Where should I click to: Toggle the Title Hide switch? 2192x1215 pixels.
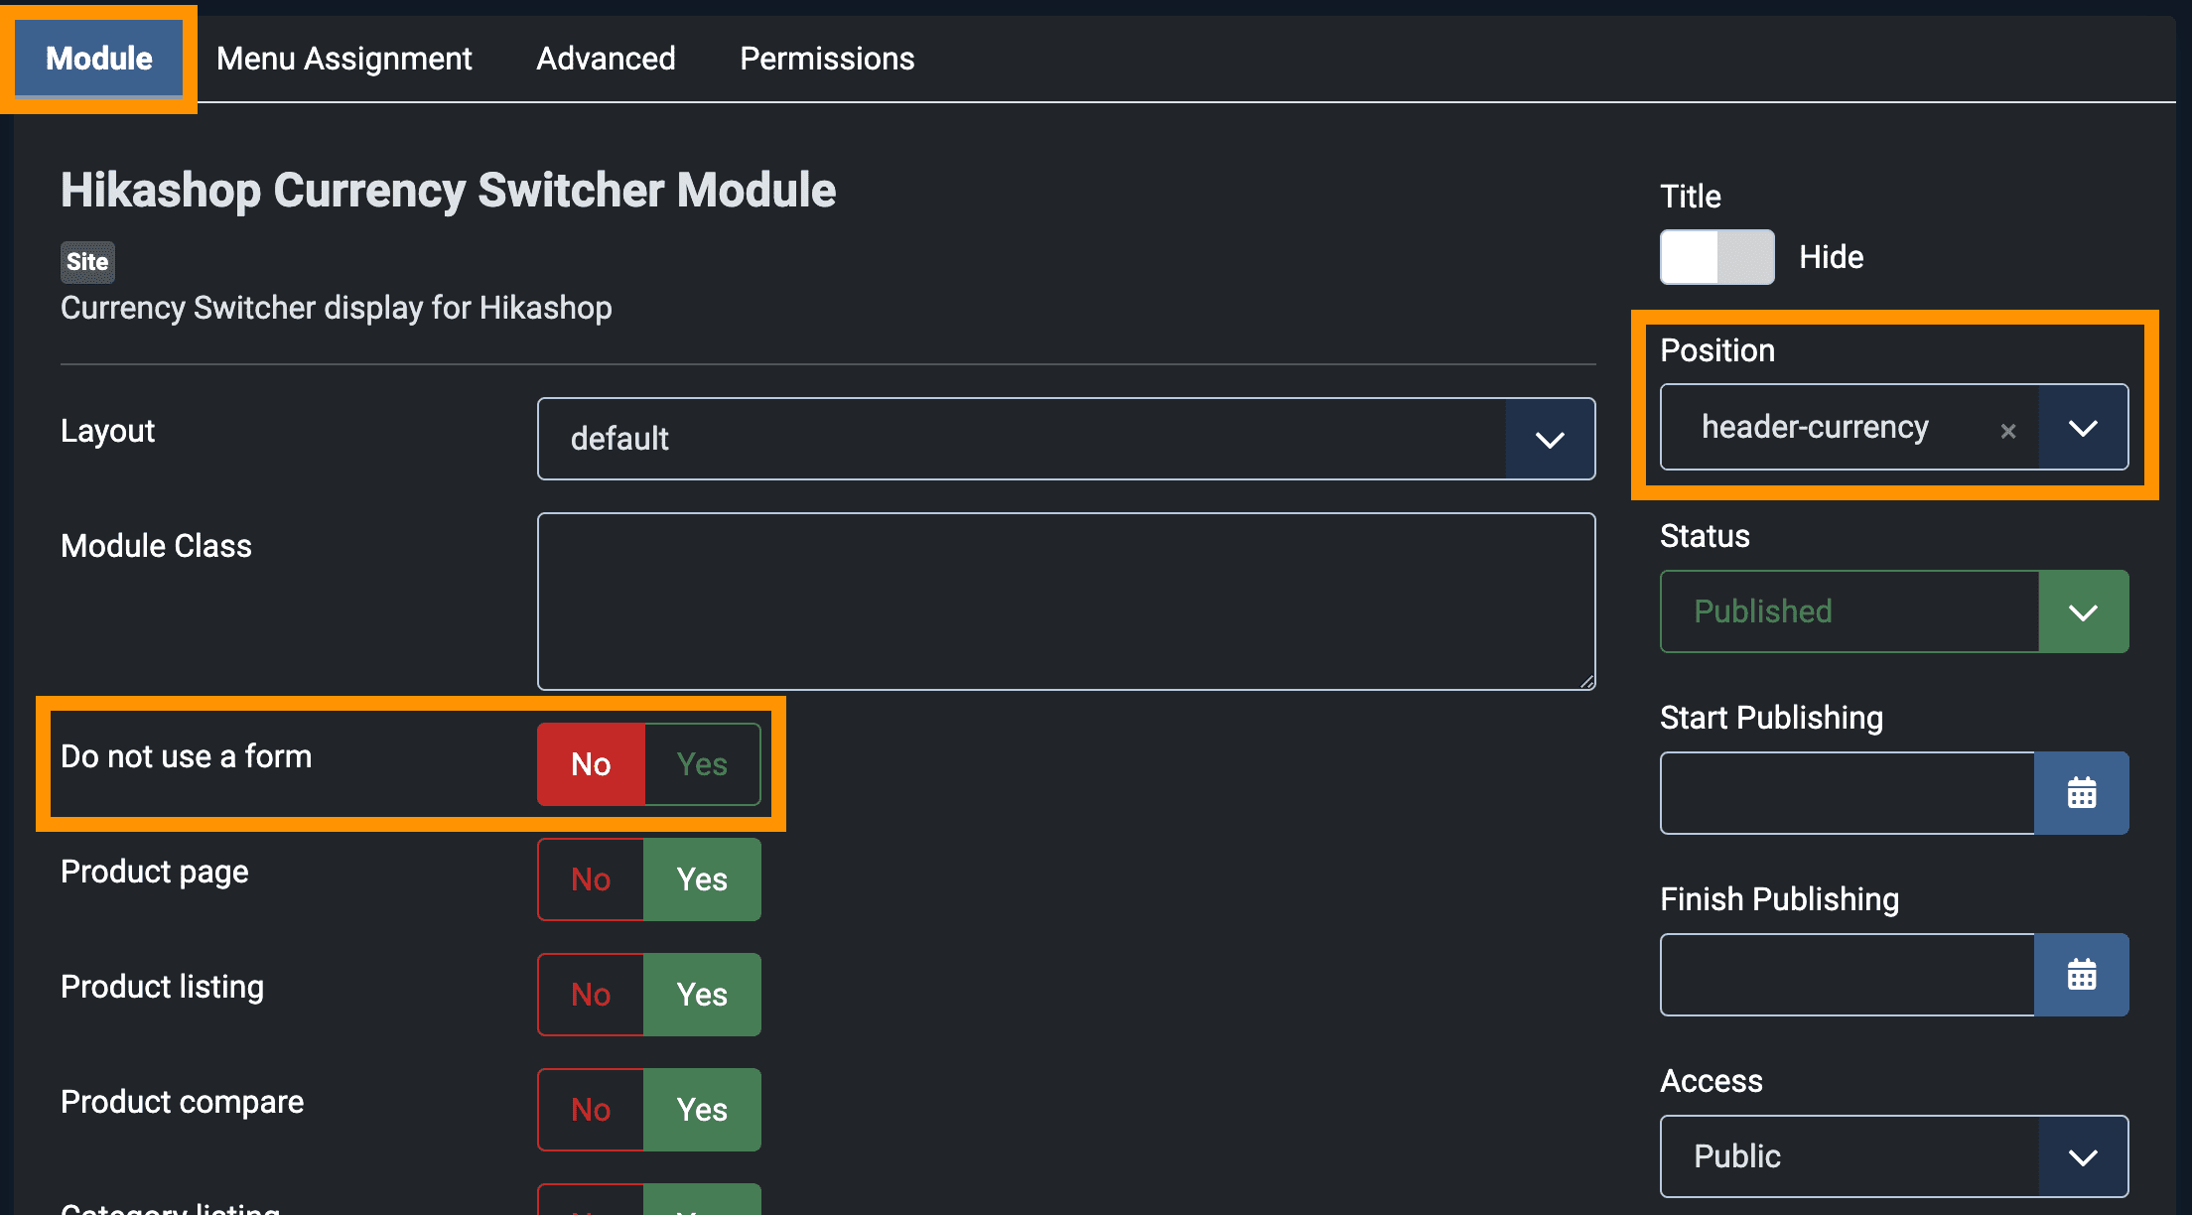tap(1716, 257)
